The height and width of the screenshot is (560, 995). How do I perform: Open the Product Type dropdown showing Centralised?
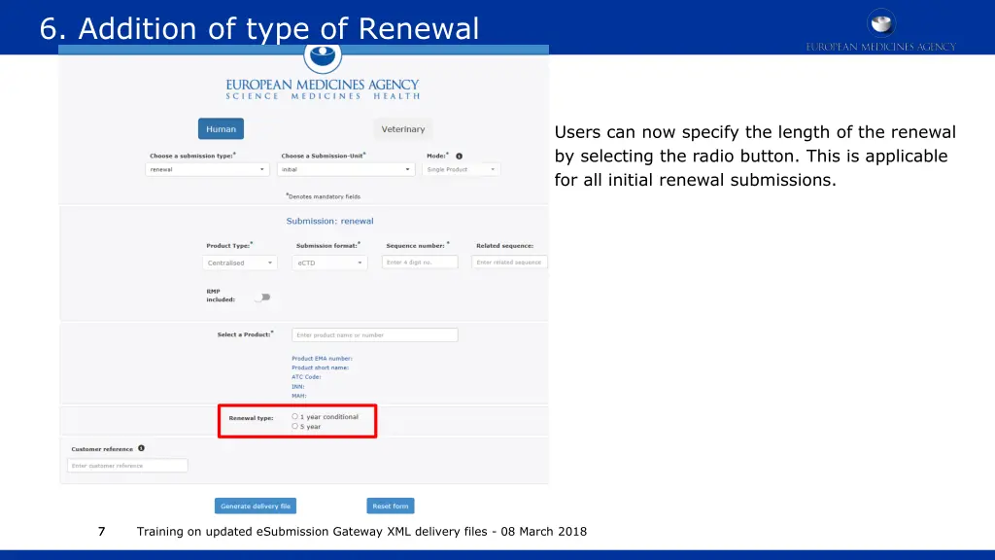[x=240, y=262]
